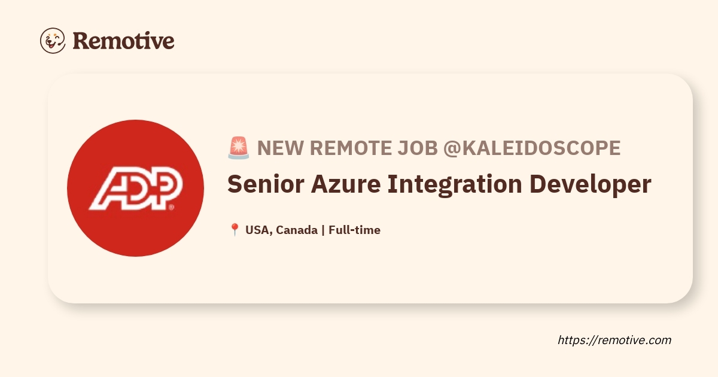718x377 pixels.
Task: Select the @KALEIDOSCOPE company mention
Action: [x=531, y=148]
